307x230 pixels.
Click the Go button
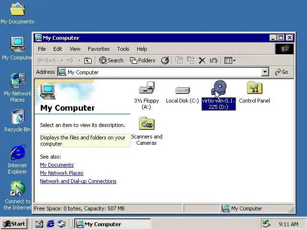pos(282,72)
